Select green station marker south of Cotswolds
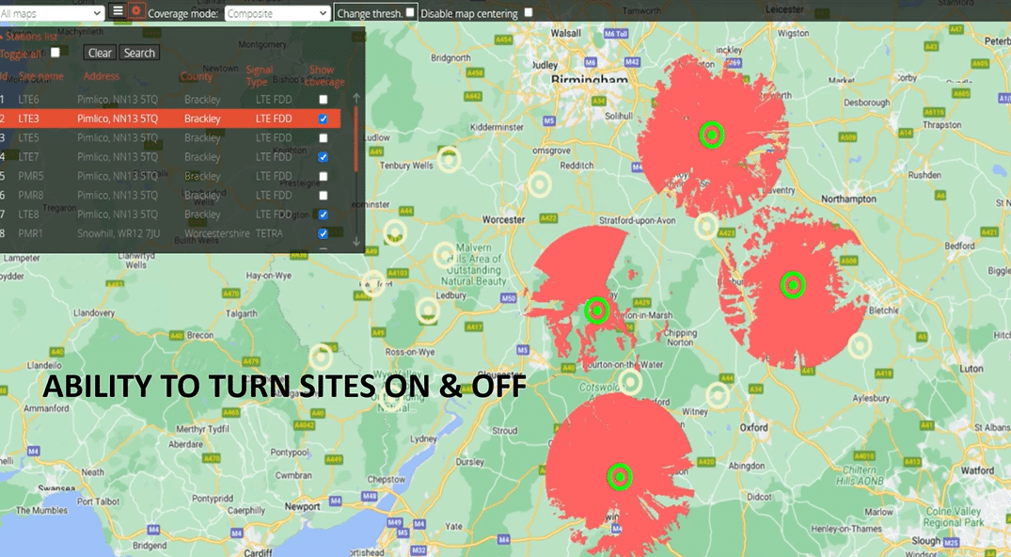1011x557 pixels. pos(620,477)
